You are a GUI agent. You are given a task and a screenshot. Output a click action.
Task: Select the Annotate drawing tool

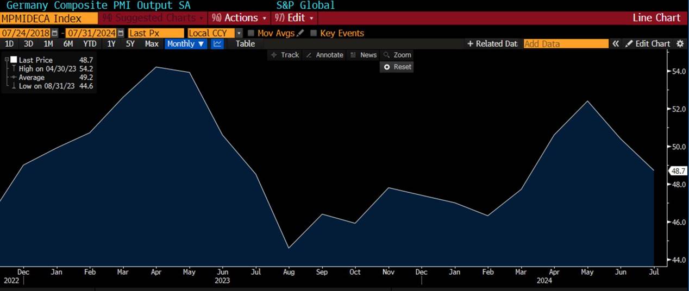pos(324,55)
